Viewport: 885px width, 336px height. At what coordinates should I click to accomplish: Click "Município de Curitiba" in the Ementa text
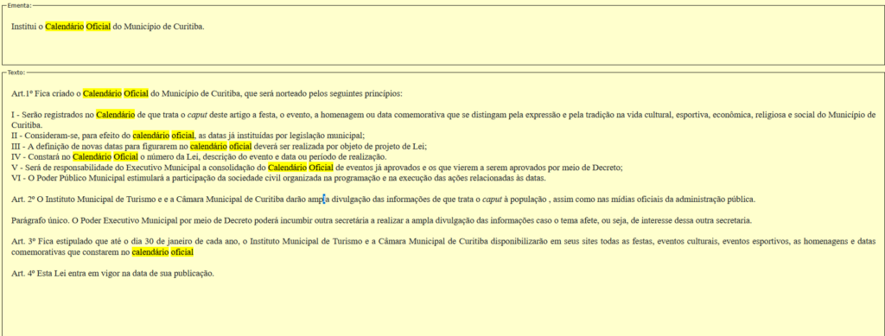pyautogui.click(x=163, y=26)
